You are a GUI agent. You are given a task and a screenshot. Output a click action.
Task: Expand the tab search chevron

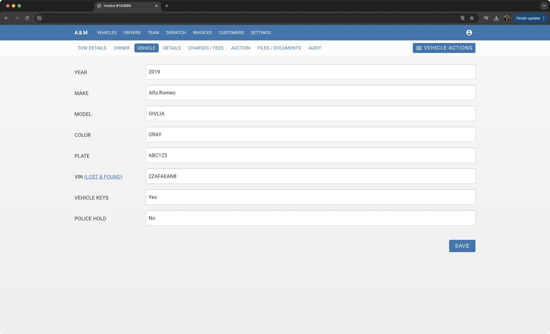[x=544, y=6]
